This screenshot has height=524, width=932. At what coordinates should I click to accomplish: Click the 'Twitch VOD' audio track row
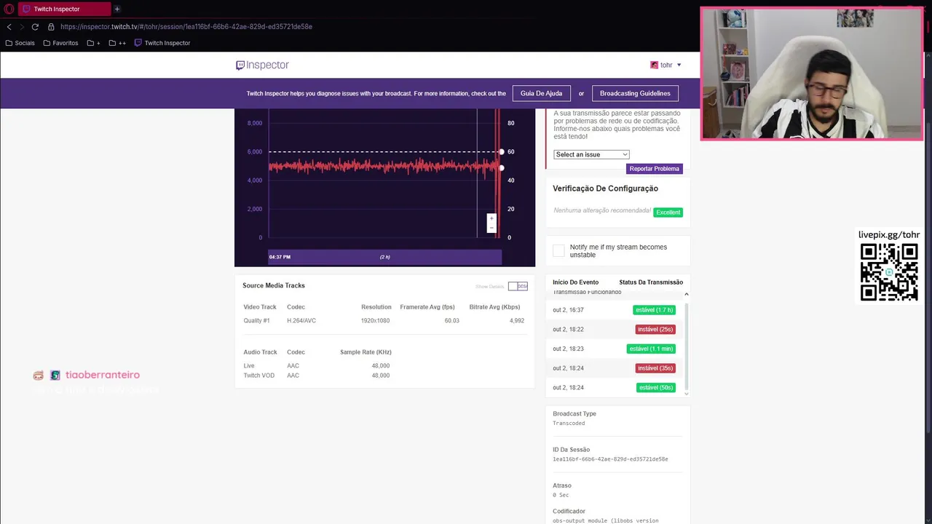(x=317, y=376)
